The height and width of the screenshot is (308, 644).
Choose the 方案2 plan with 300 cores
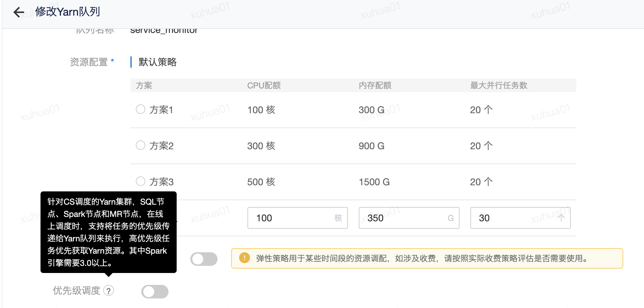(x=141, y=146)
